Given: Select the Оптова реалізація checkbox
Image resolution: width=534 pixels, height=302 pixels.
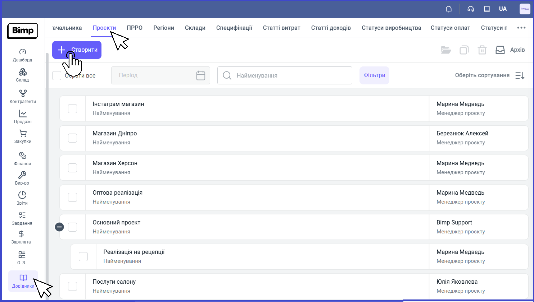Looking at the screenshot, I should (x=73, y=198).
